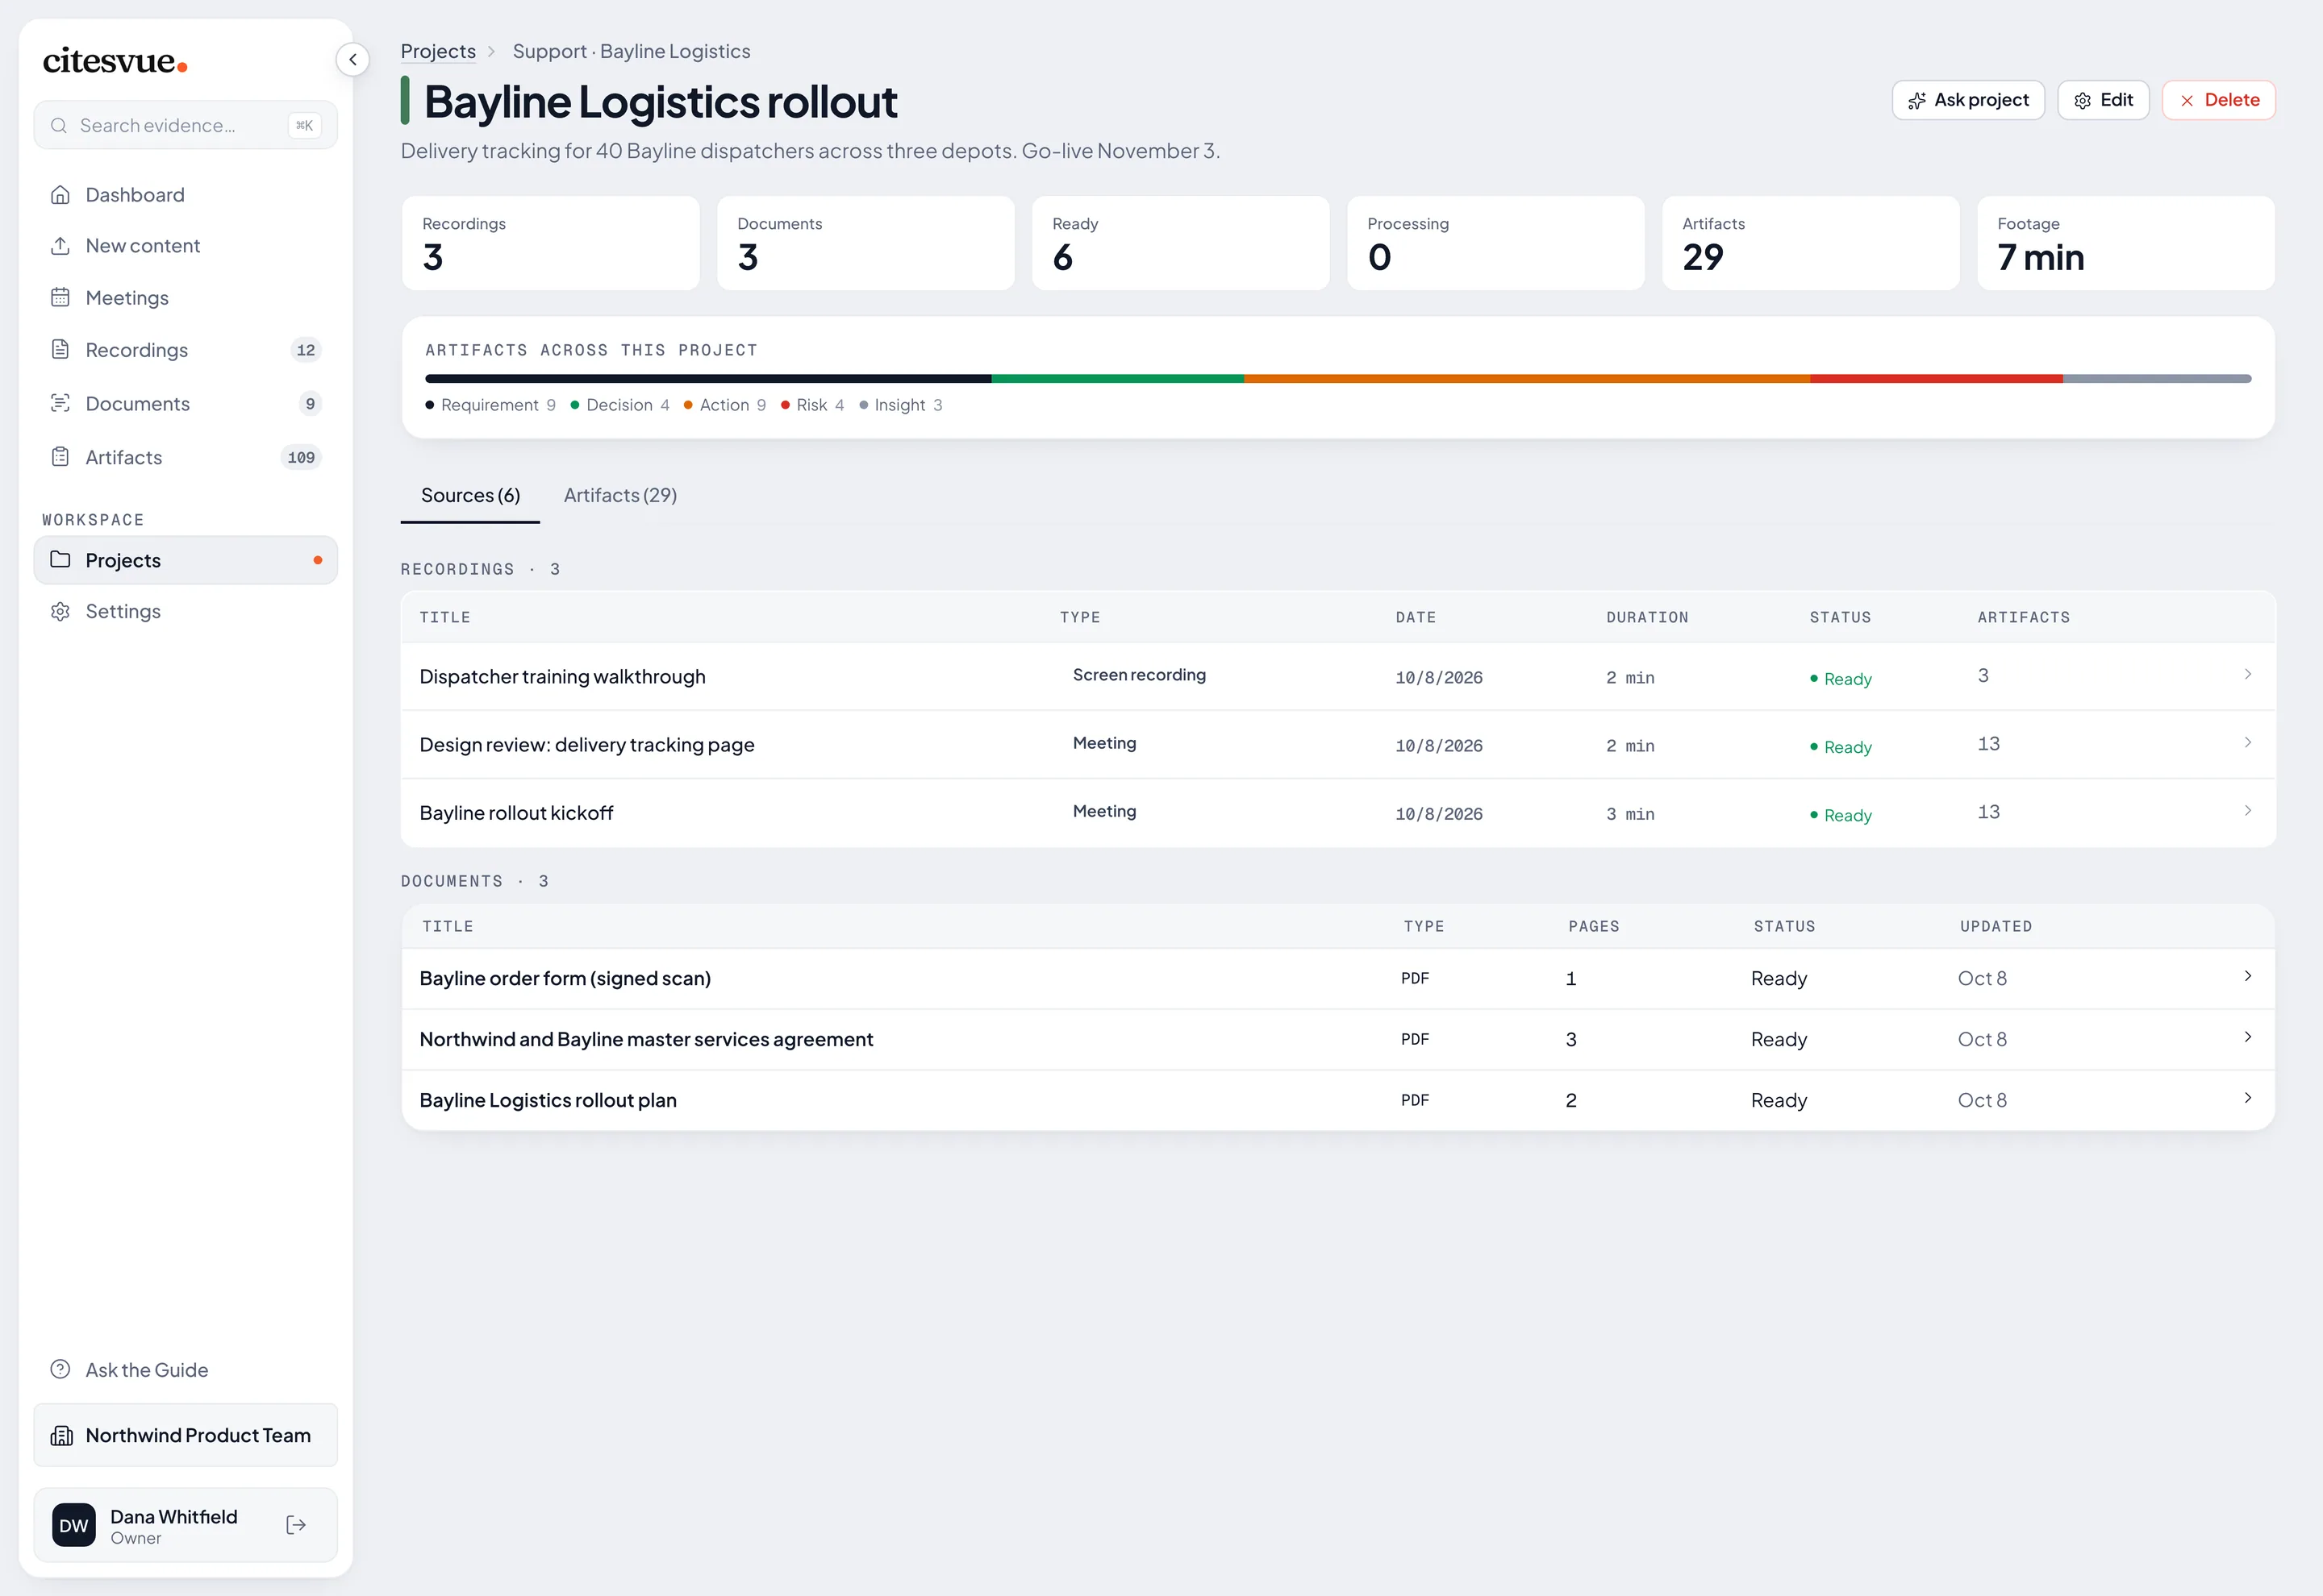Open Settings via the gear icon
Image resolution: width=2323 pixels, height=1596 pixels.
click(60, 612)
